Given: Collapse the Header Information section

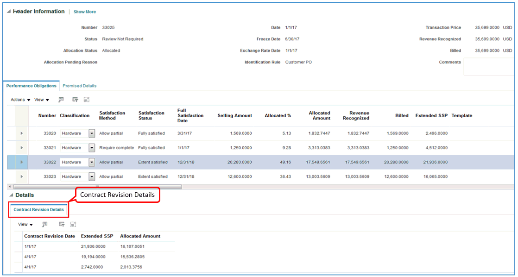Looking at the screenshot, I should point(9,11).
